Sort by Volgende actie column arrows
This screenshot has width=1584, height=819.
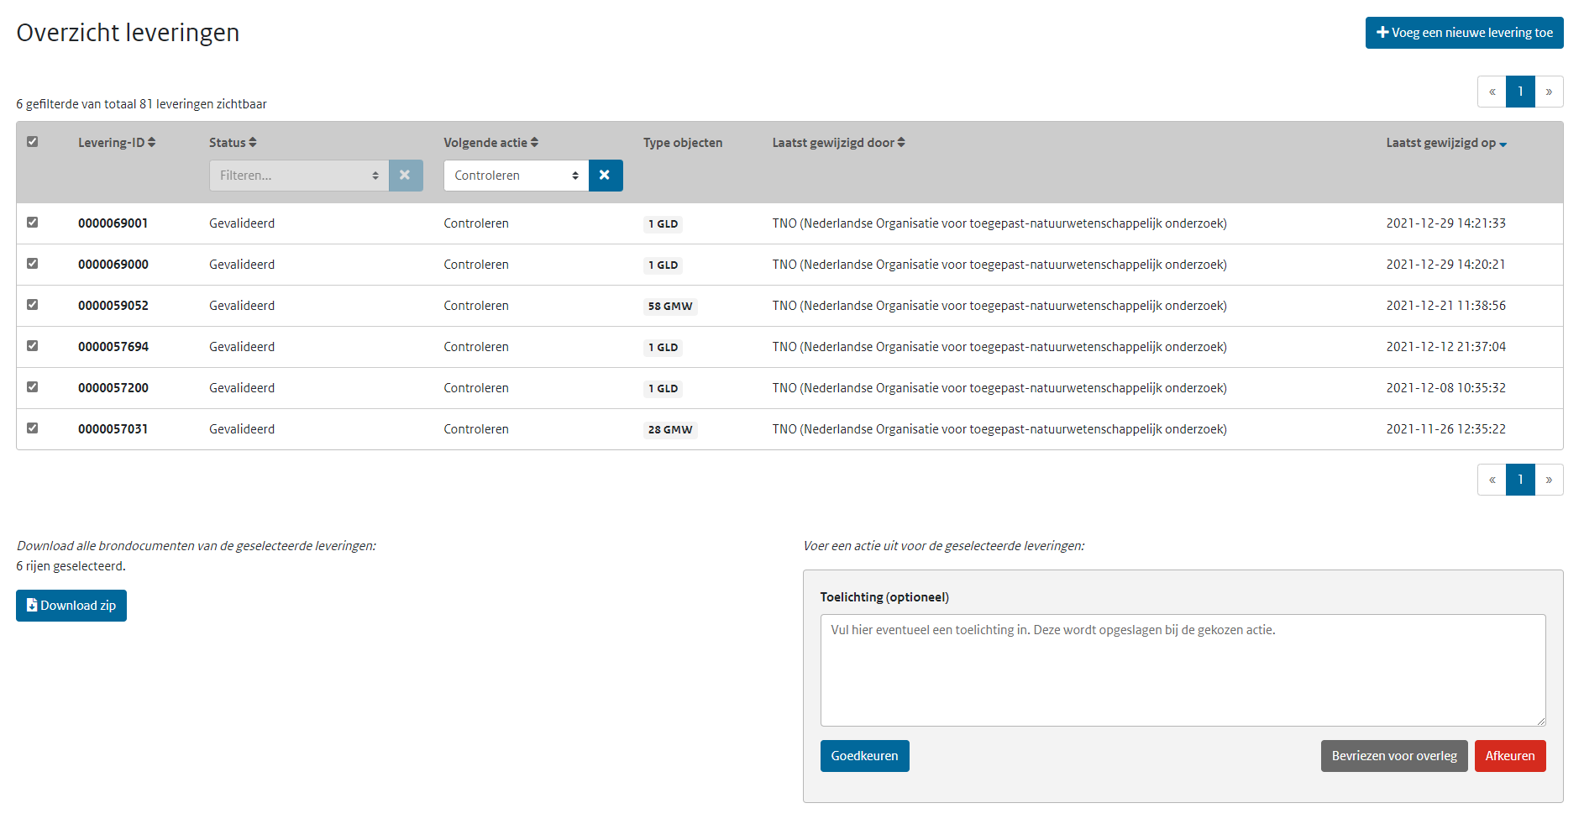pyautogui.click(x=534, y=143)
